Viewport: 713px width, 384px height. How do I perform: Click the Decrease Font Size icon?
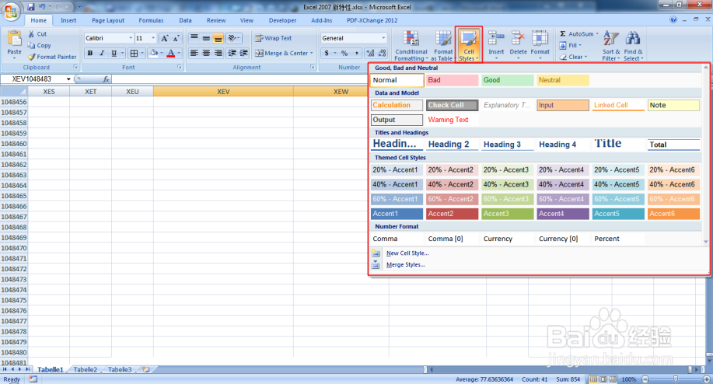pos(177,38)
